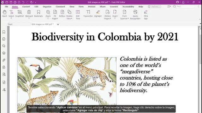
Task: Activate the SnapShot tool
Action: coord(20,13)
